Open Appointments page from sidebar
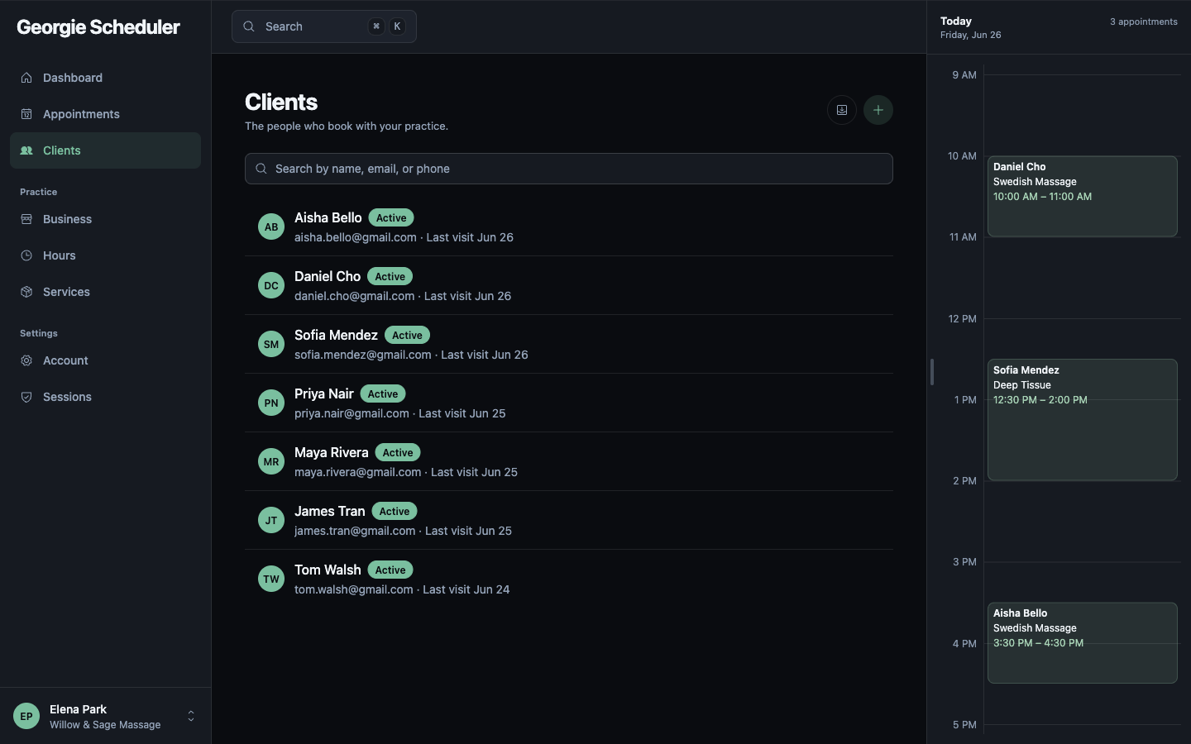 pos(105,114)
